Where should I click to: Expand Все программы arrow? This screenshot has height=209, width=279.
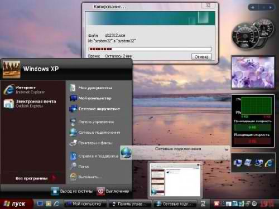point(54,178)
